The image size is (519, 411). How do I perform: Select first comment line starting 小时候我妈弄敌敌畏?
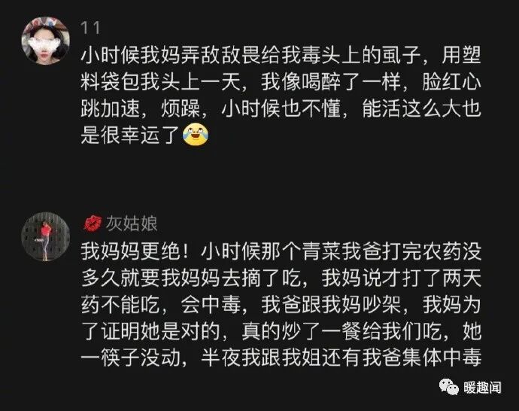click(x=281, y=55)
